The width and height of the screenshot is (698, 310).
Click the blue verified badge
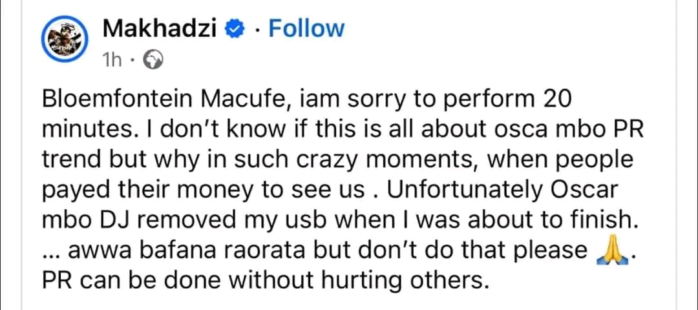click(234, 29)
